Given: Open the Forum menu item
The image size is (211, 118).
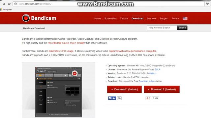Looking at the screenshot, I should pos(175,18).
